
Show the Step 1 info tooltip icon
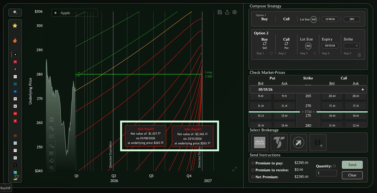point(271,53)
